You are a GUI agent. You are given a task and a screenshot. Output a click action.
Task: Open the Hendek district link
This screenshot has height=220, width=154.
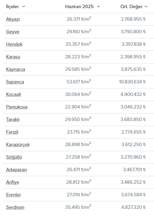click(14, 44)
